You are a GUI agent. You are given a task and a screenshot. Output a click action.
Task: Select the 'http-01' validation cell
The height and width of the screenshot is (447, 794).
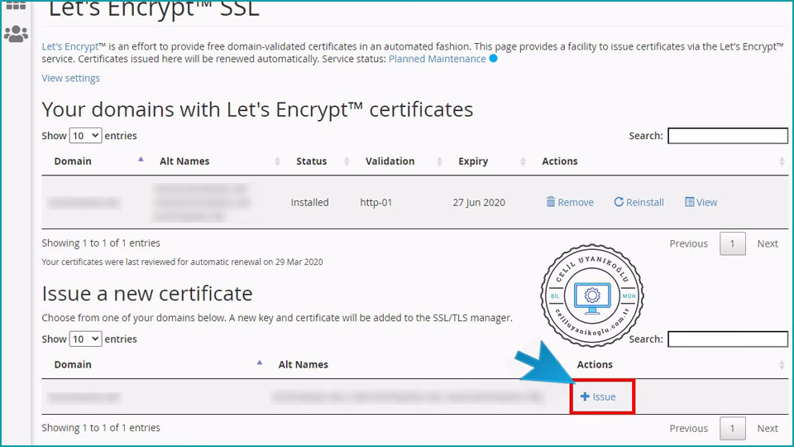point(375,202)
